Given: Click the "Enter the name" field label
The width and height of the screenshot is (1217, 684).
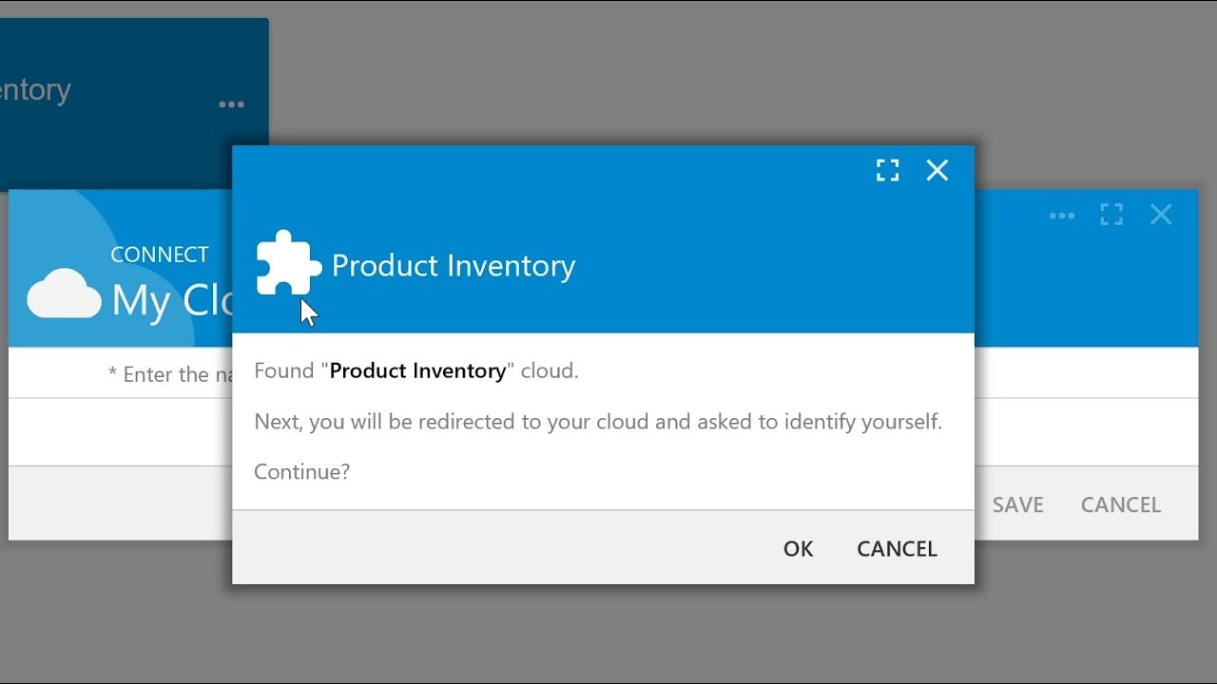Looking at the screenshot, I should coord(169,374).
